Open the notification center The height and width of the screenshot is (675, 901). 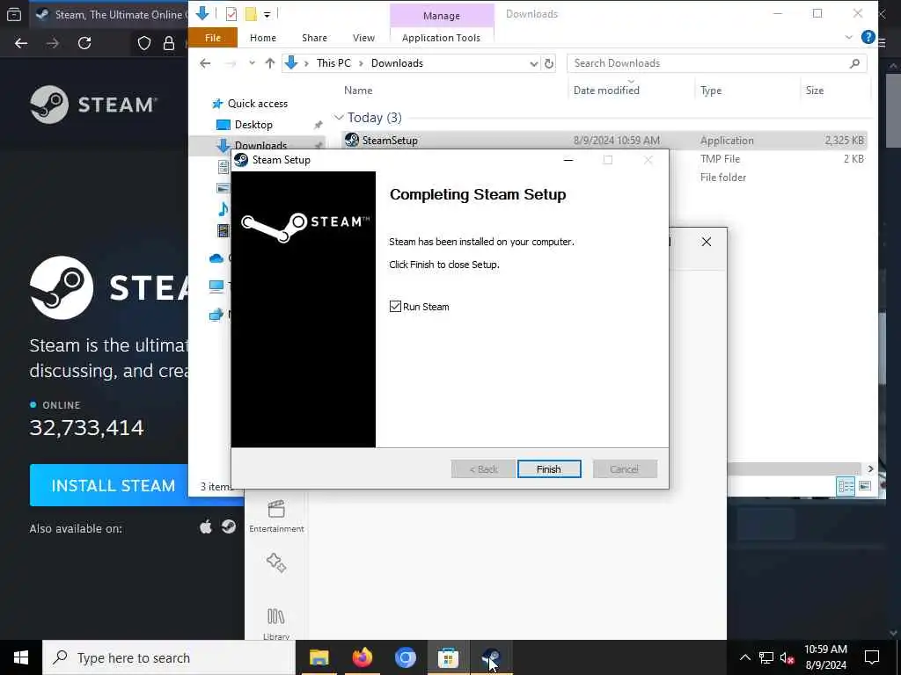click(872, 657)
